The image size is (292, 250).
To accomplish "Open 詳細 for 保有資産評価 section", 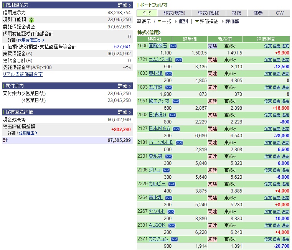I will [124, 112].
